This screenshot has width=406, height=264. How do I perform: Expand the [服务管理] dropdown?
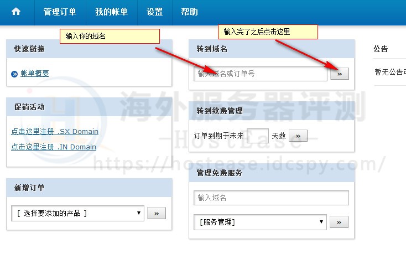[x=260, y=222]
